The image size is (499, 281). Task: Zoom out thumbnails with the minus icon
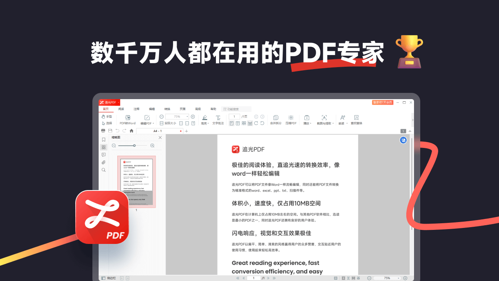pyautogui.click(x=114, y=146)
